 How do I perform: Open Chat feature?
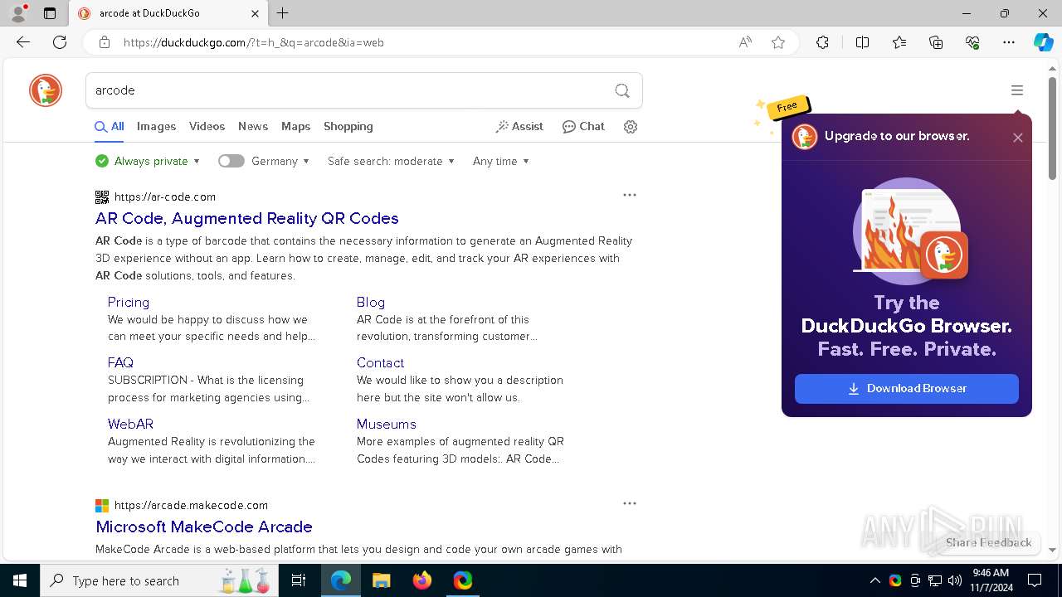(x=583, y=127)
